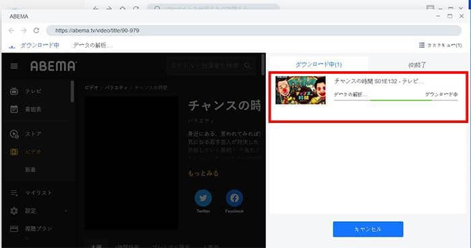The height and width of the screenshot is (248, 471).
Task: Switch to the (0)終了 finished tab
Action: point(417,65)
